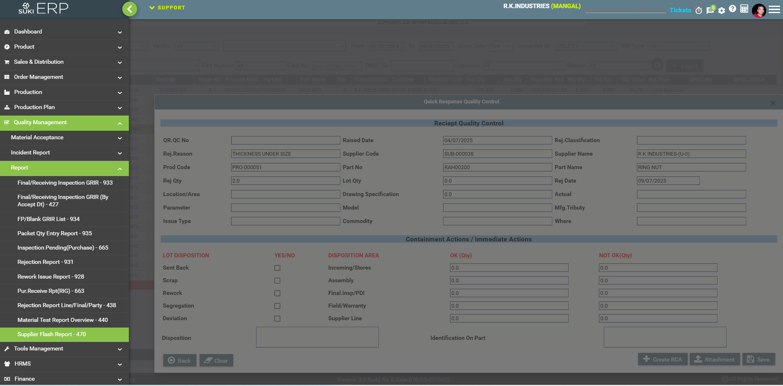Open the hamburger menu icon

pyautogui.click(x=774, y=9)
